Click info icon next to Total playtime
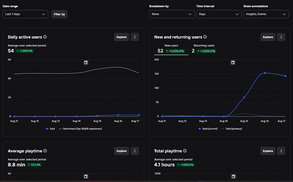Viewport: 293px width, 182px height. (185, 151)
